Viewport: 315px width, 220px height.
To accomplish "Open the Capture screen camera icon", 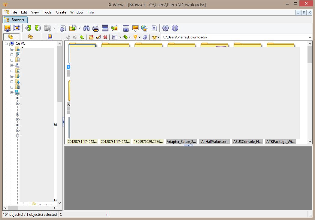I will 126,28.
